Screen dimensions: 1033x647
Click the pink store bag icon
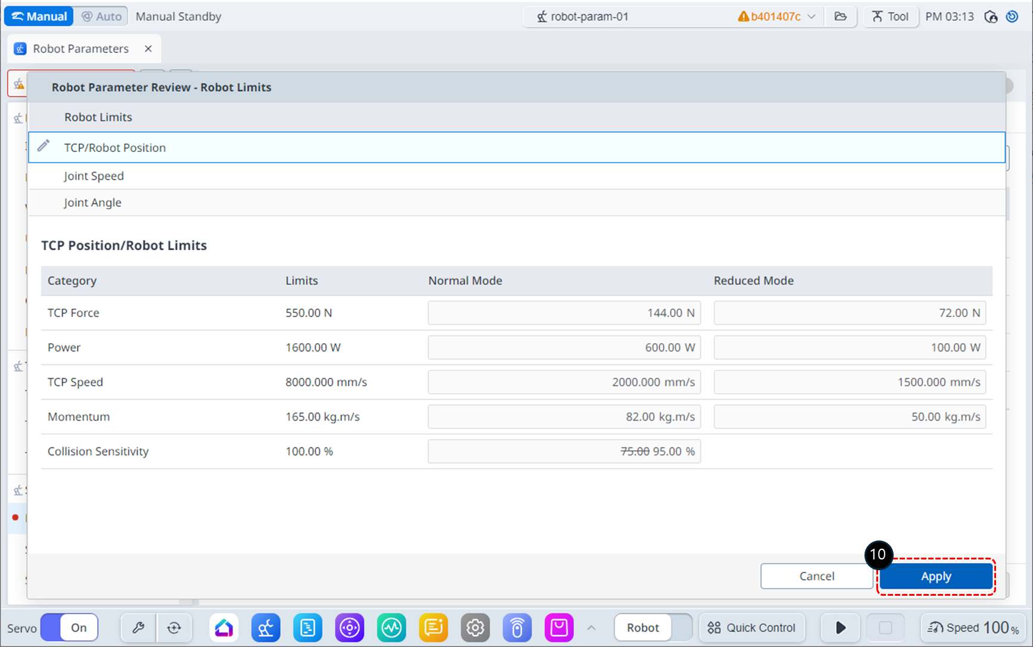click(x=559, y=627)
